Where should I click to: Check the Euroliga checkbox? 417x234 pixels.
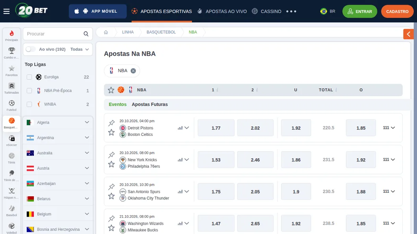(x=29, y=77)
